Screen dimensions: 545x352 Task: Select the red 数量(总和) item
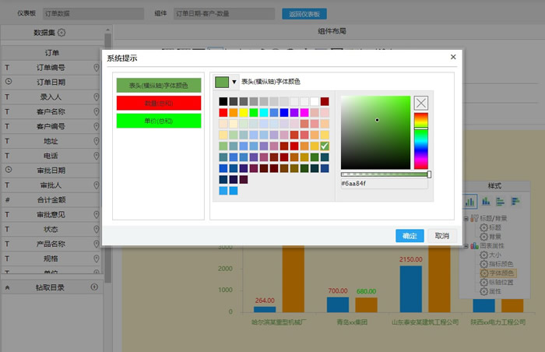coord(158,103)
